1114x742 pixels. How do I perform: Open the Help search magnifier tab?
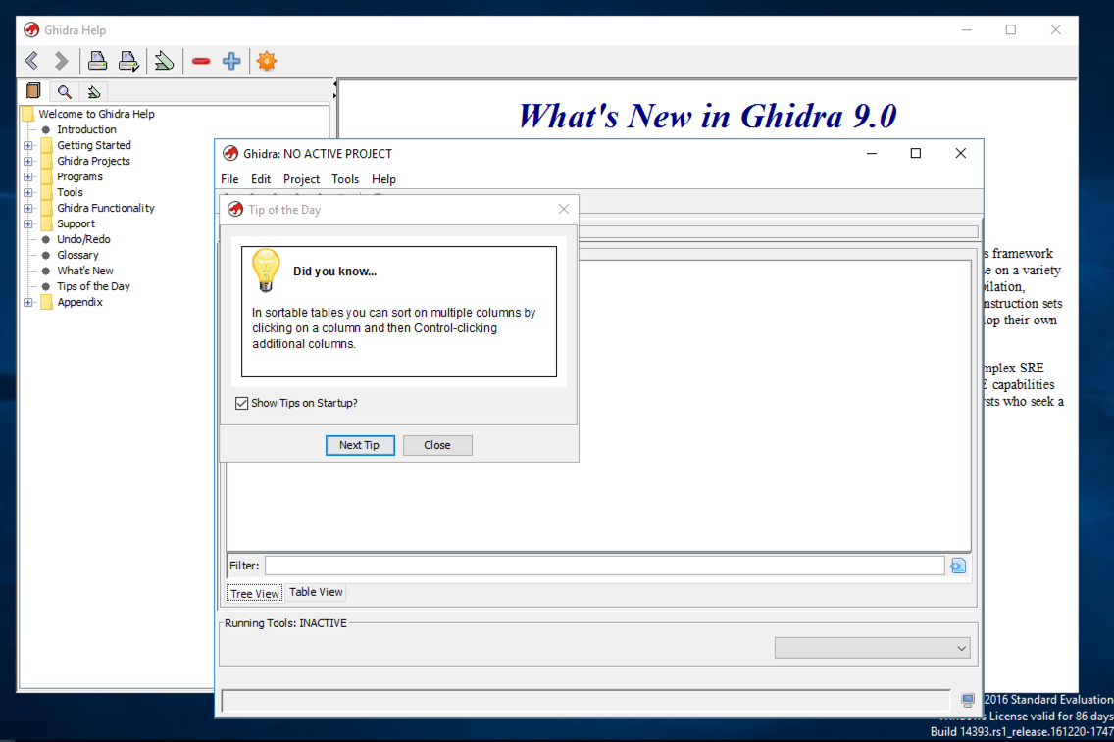(x=65, y=91)
